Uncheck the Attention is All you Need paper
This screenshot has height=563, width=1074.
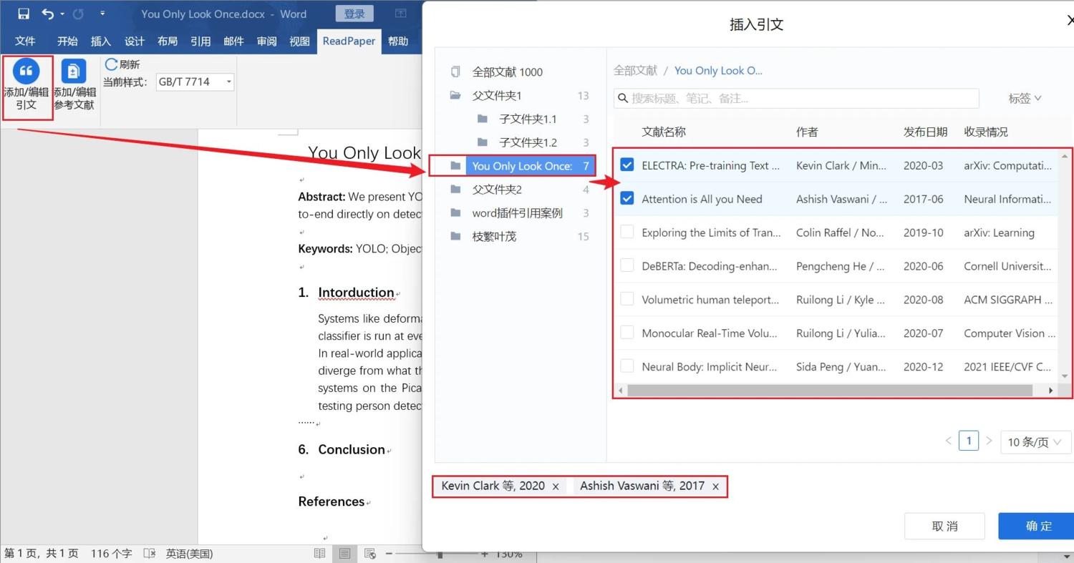coord(627,199)
